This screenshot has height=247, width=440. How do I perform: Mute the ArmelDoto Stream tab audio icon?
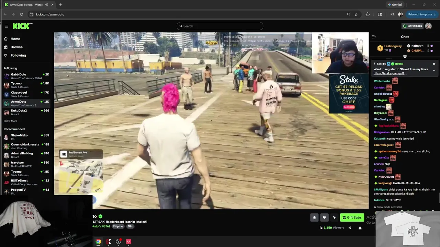click(47, 4)
